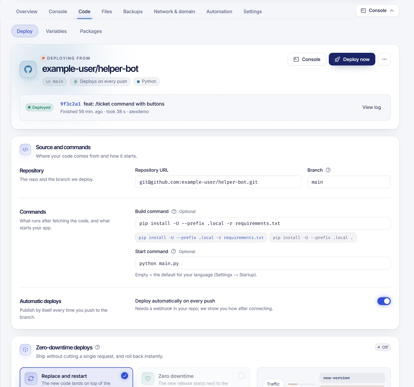Select the Deploy sub-tab pill

(25, 31)
